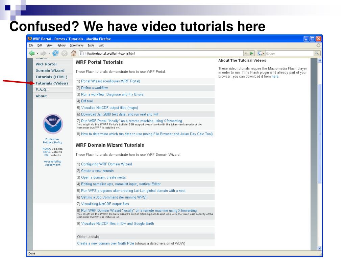Open Create a new domain tutorial
Viewport: 346px width, 259px height.
(97, 171)
